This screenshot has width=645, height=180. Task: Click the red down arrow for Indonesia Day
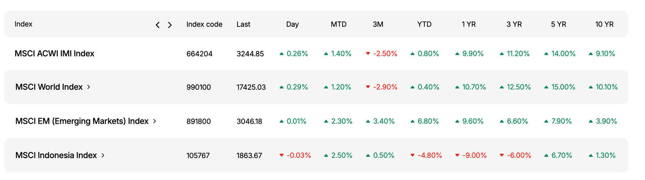[281, 155]
